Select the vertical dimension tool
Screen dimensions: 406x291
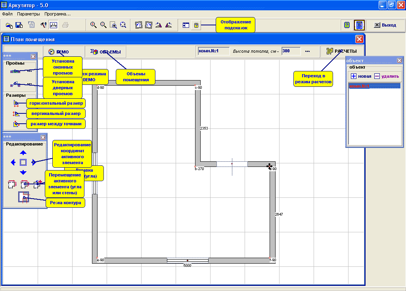(16, 114)
